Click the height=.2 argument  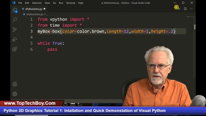click(x=162, y=31)
